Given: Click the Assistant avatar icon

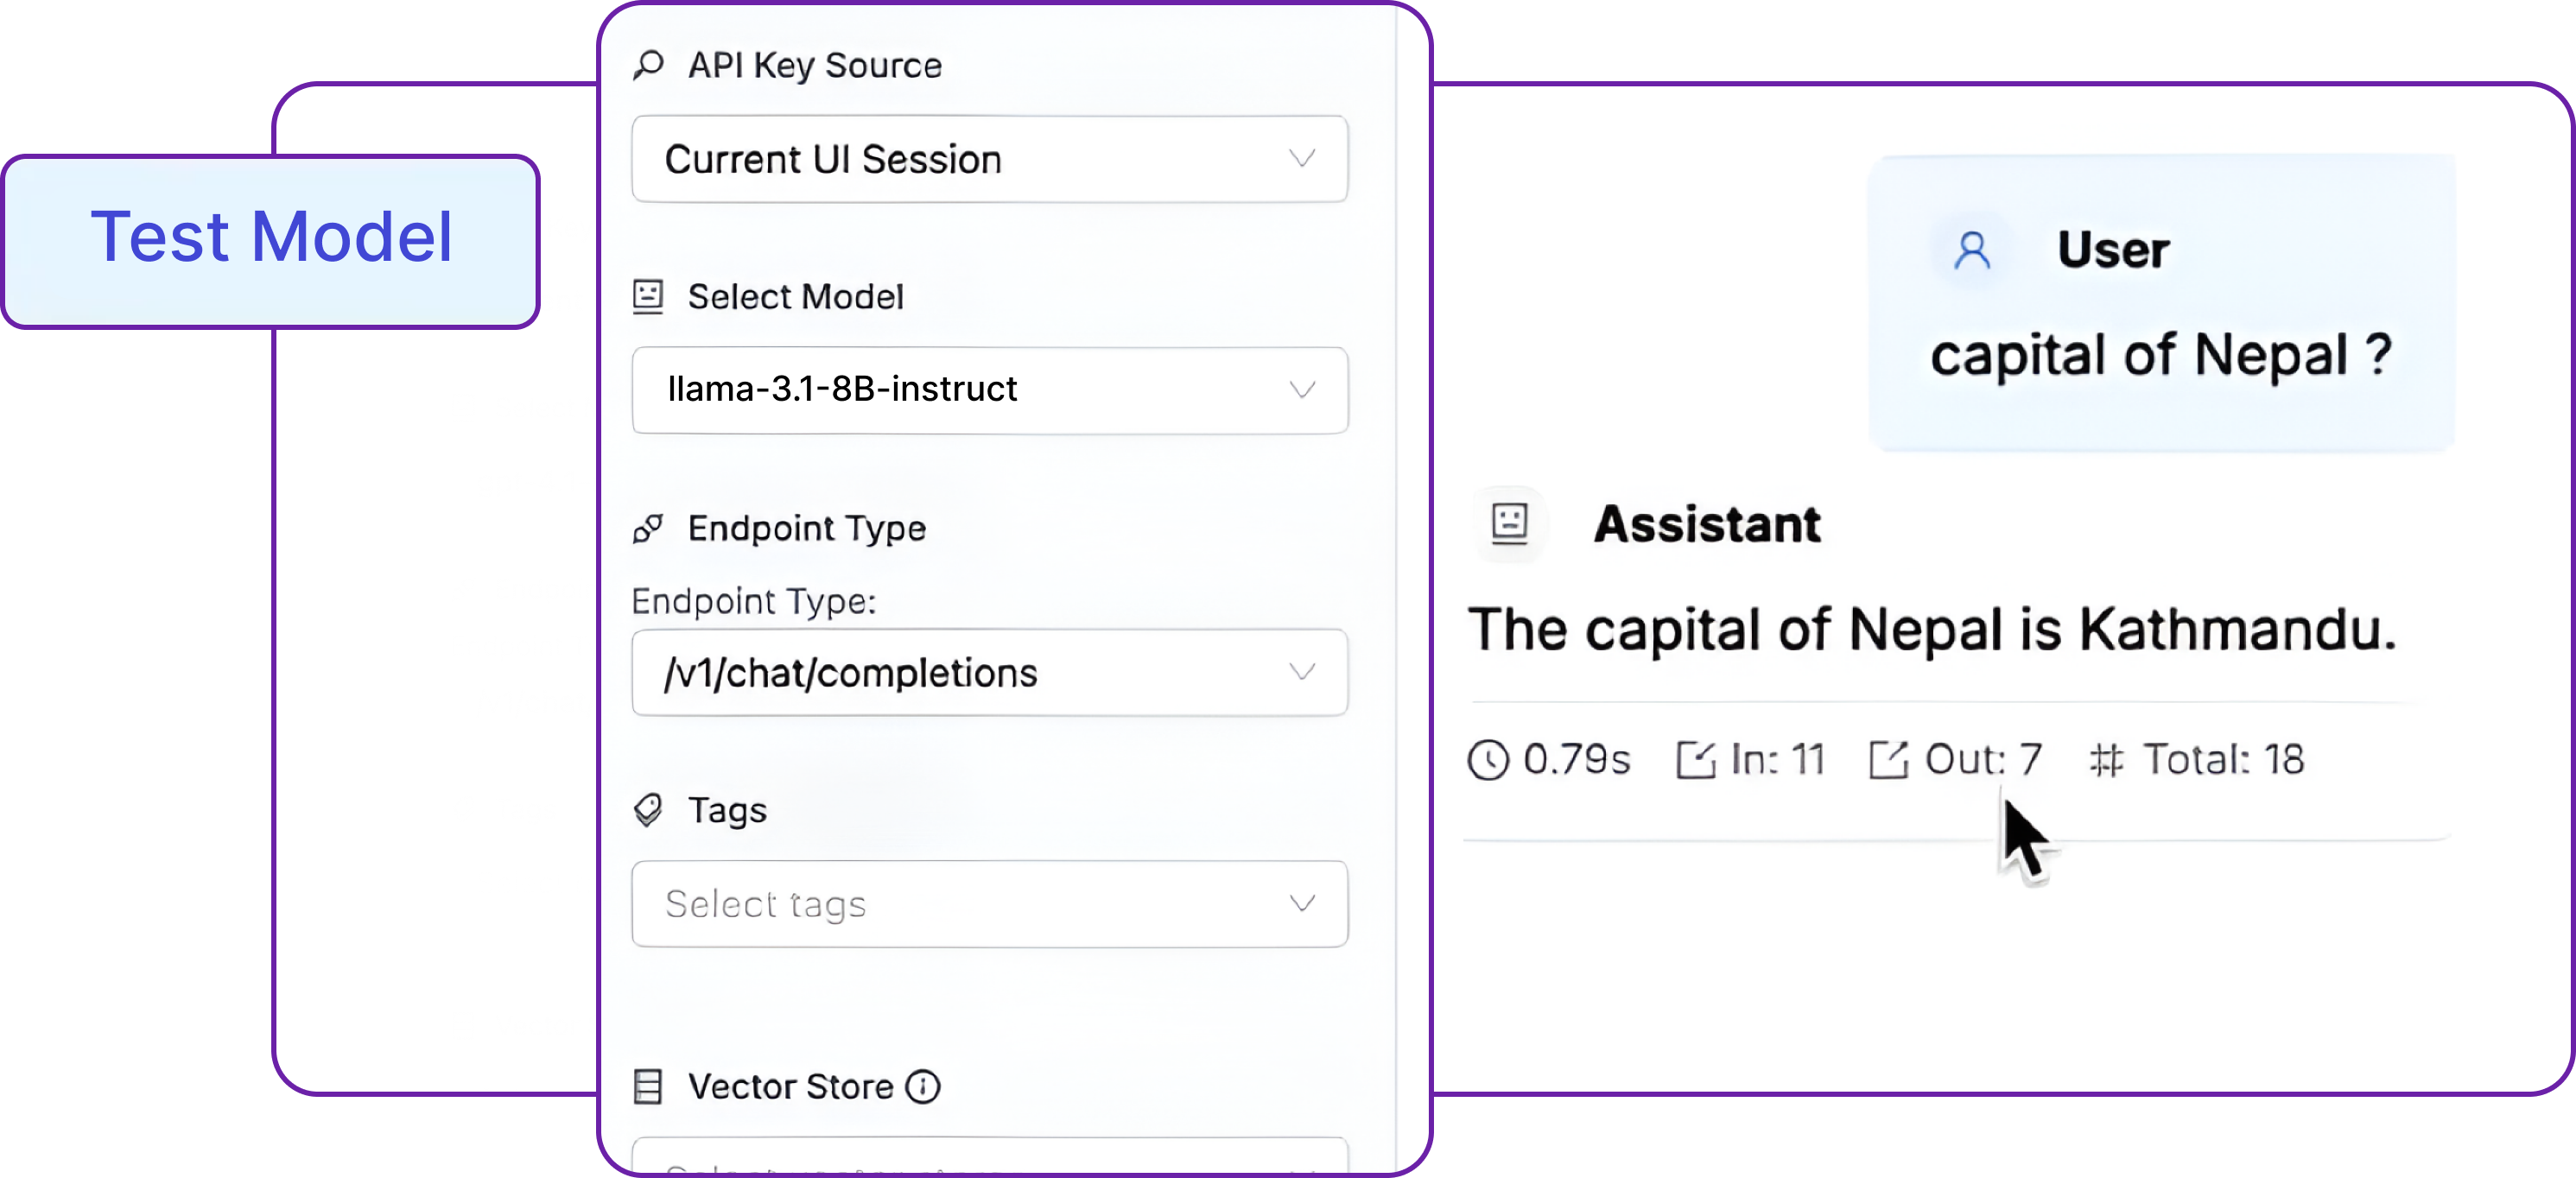Looking at the screenshot, I should click(x=1510, y=524).
